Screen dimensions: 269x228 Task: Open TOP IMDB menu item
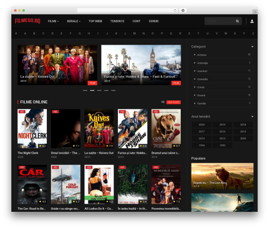(x=95, y=21)
